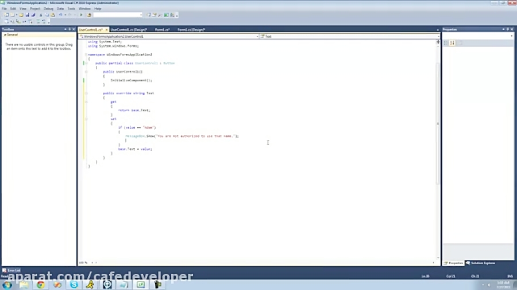
Task: Click the volume speaker tray icon
Action: coord(489,285)
